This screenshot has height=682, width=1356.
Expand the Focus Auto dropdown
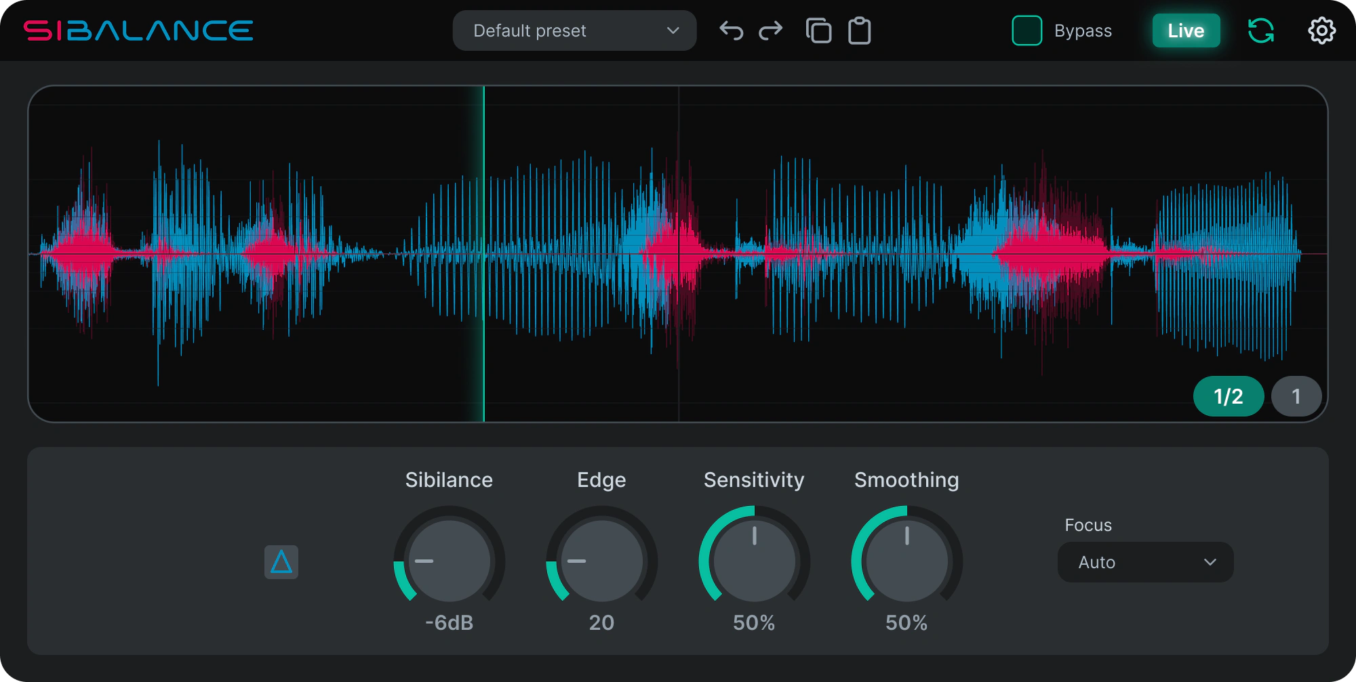pos(1145,562)
